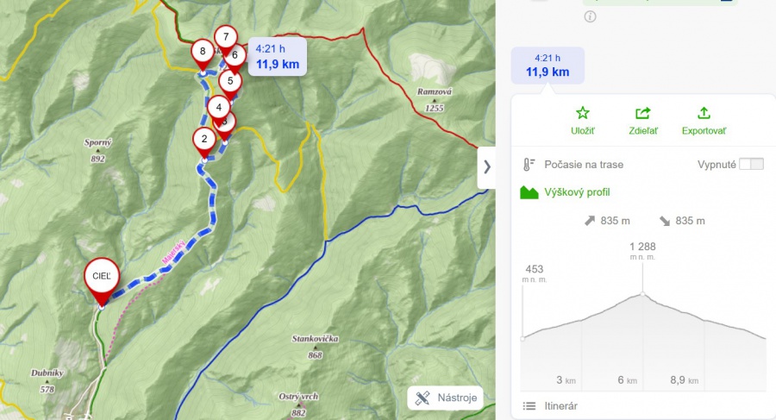Click the Exportovať upload icon

tap(704, 113)
